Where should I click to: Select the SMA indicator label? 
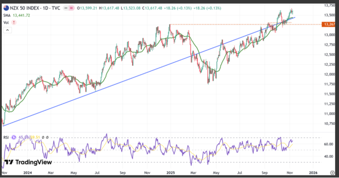7,15
